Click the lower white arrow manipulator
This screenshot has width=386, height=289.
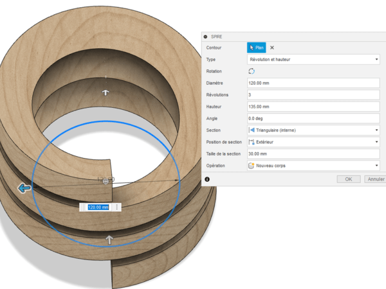click(x=109, y=240)
